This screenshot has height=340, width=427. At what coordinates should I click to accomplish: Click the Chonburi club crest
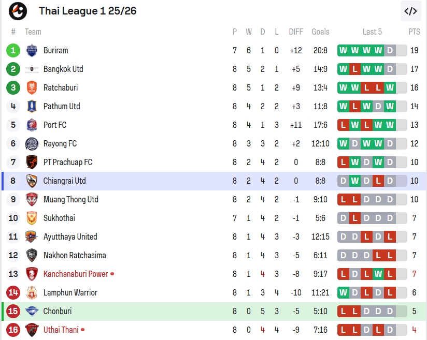click(x=32, y=311)
